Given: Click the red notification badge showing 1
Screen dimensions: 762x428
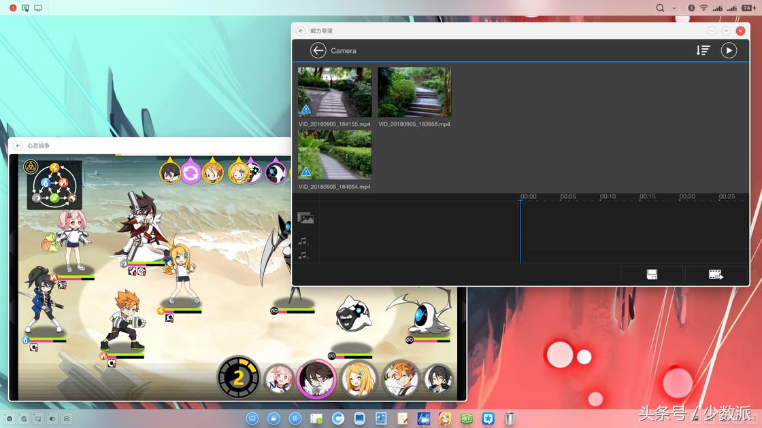Looking at the screenshot, I should tap(13, 7).
